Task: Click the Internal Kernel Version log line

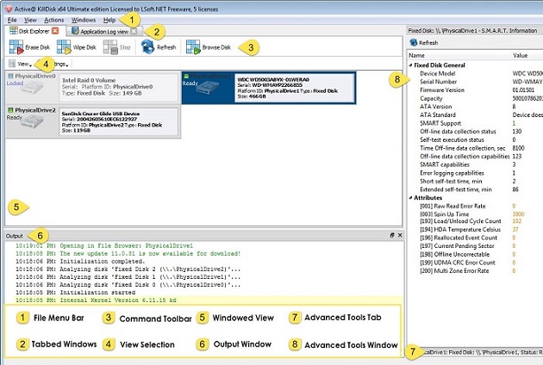Action: [96, 300]
